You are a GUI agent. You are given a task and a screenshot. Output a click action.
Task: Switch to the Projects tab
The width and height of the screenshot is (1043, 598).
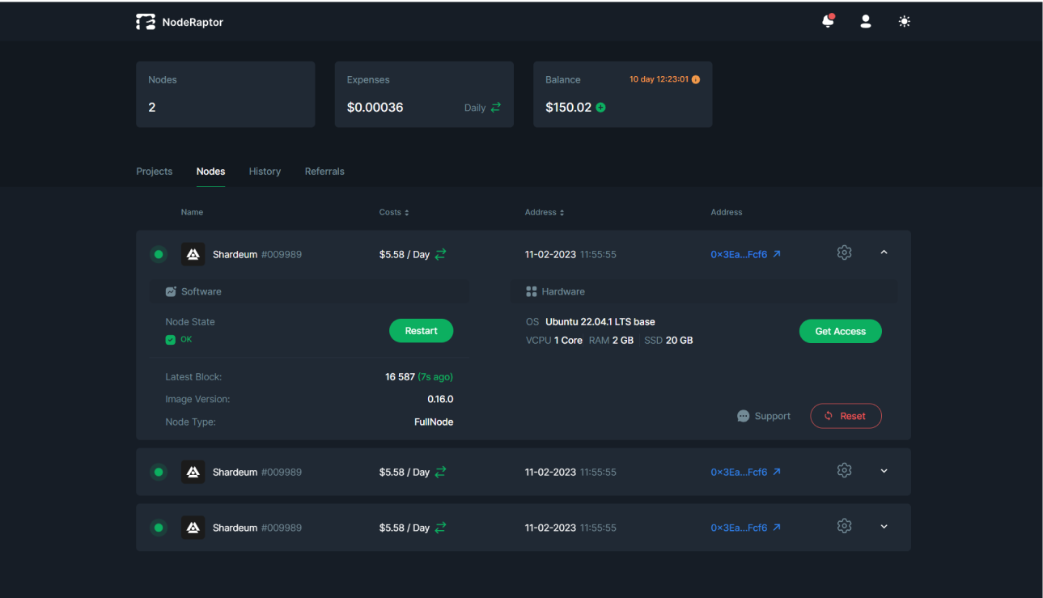(154, 172)
